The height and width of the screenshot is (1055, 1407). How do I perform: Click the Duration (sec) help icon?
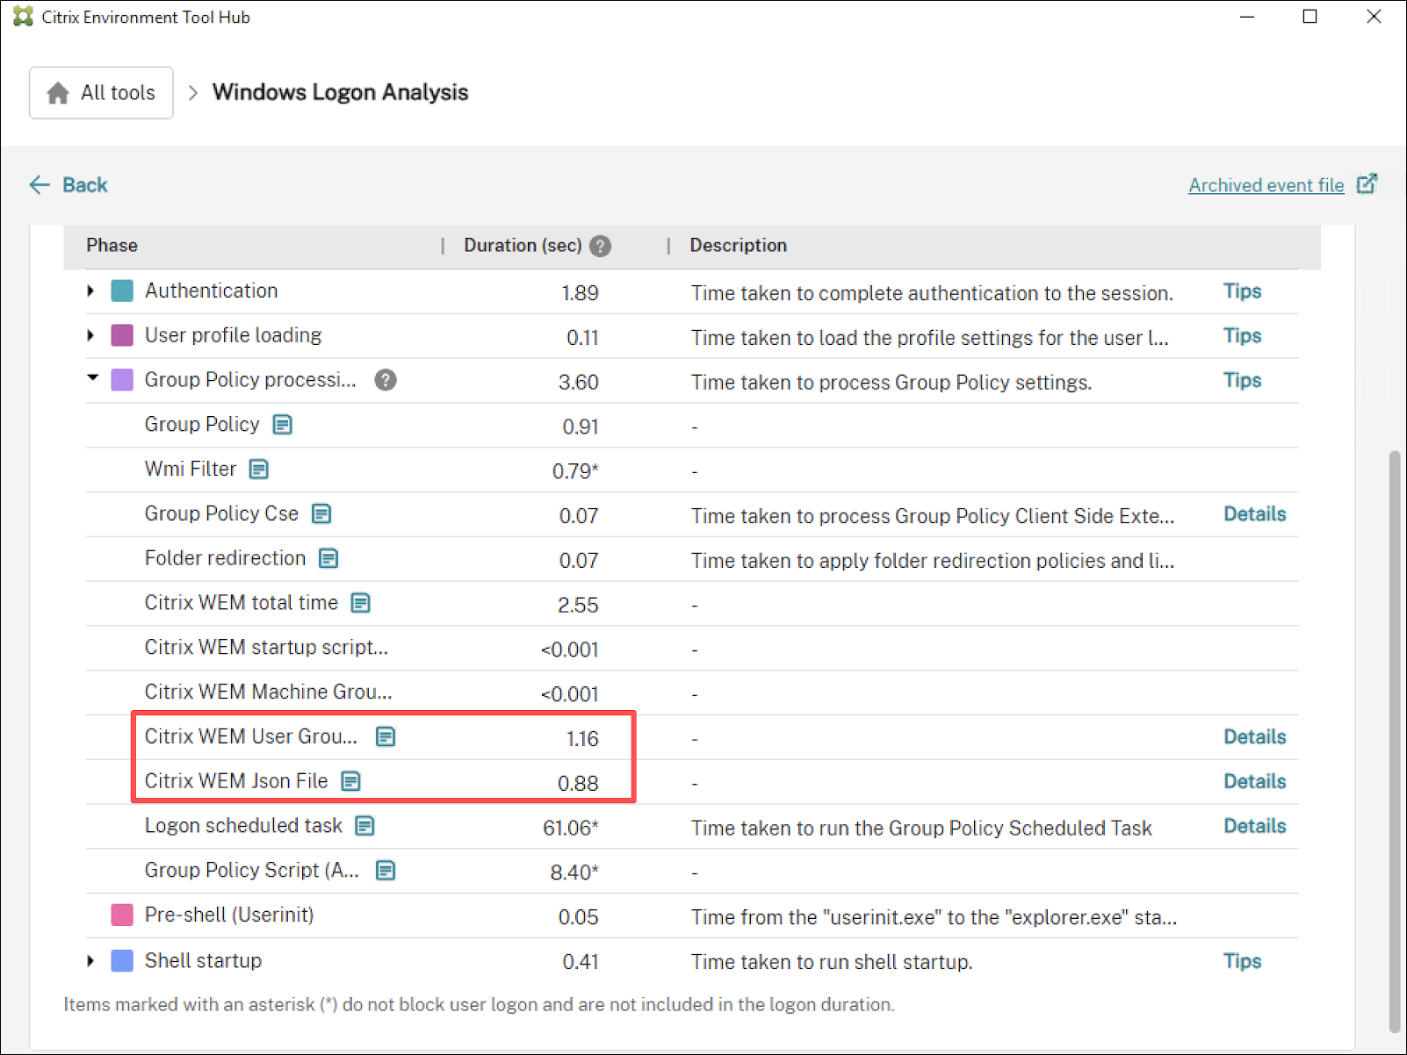[x=601, y=246]
